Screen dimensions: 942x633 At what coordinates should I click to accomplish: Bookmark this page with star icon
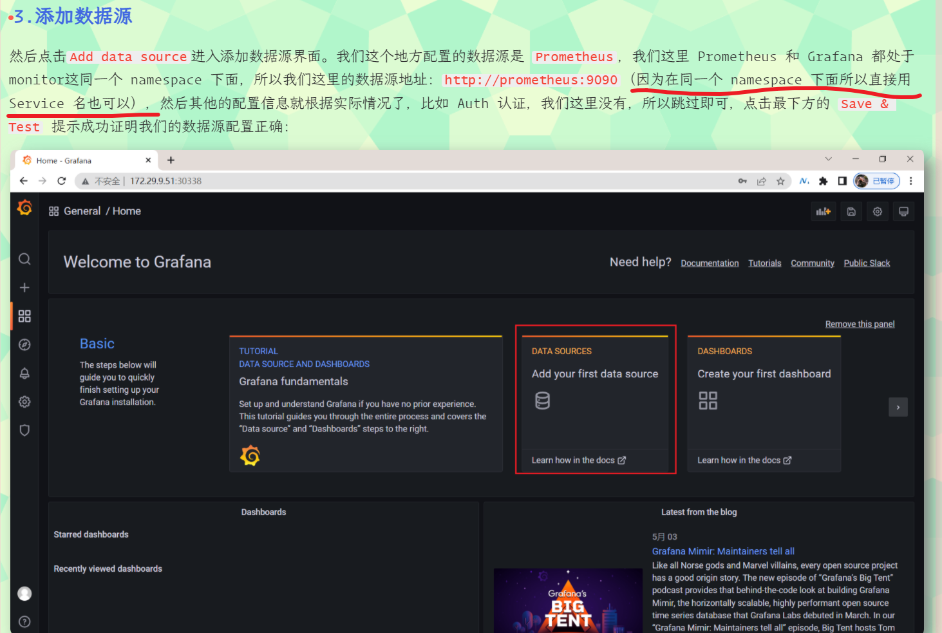(x=780, y=182)
